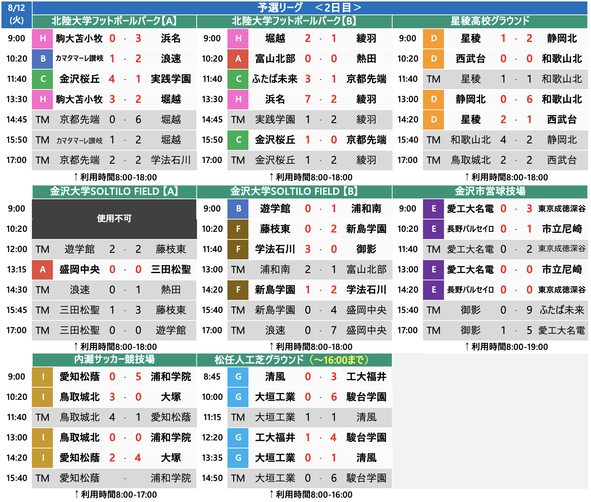Click 三田松聖 in the 17:00 TM against 遊学館
The image size is (591, 502).
coord(79,330)
